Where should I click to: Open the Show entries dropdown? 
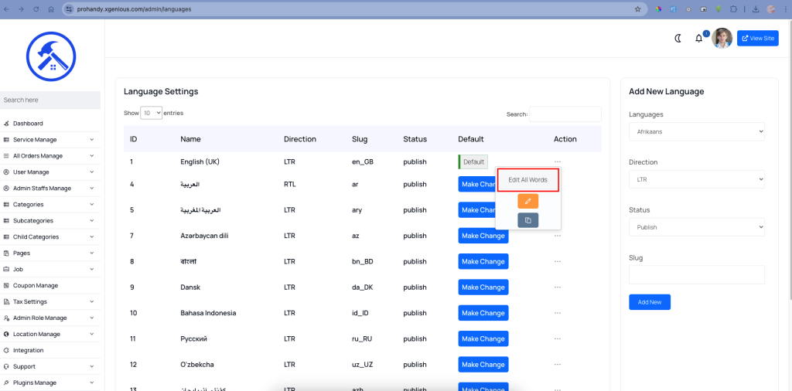pyautogui.click(x=151, y=113)
